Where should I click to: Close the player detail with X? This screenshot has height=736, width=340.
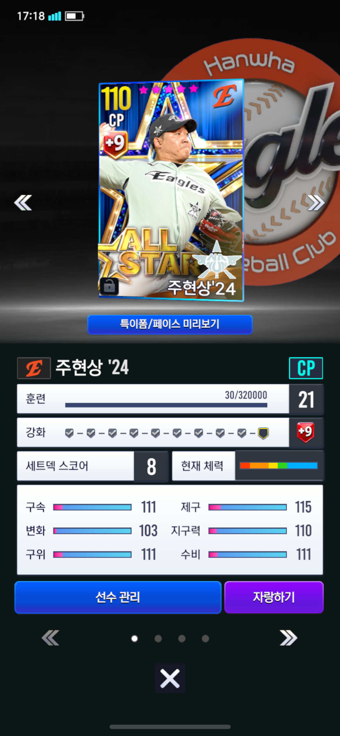pyautogui.click(x=170, y=678)
